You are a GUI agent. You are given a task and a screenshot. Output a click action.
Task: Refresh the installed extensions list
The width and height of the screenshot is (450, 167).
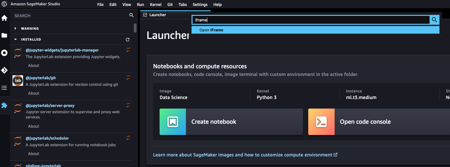click(x=128, y=40)
